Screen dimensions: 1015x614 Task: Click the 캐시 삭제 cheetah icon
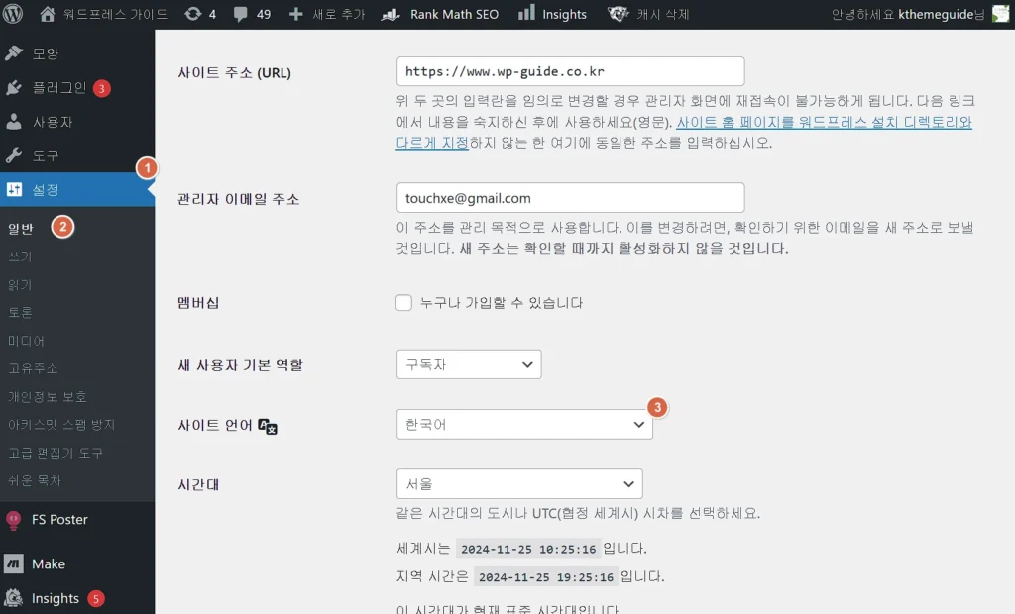coord(619,14)
